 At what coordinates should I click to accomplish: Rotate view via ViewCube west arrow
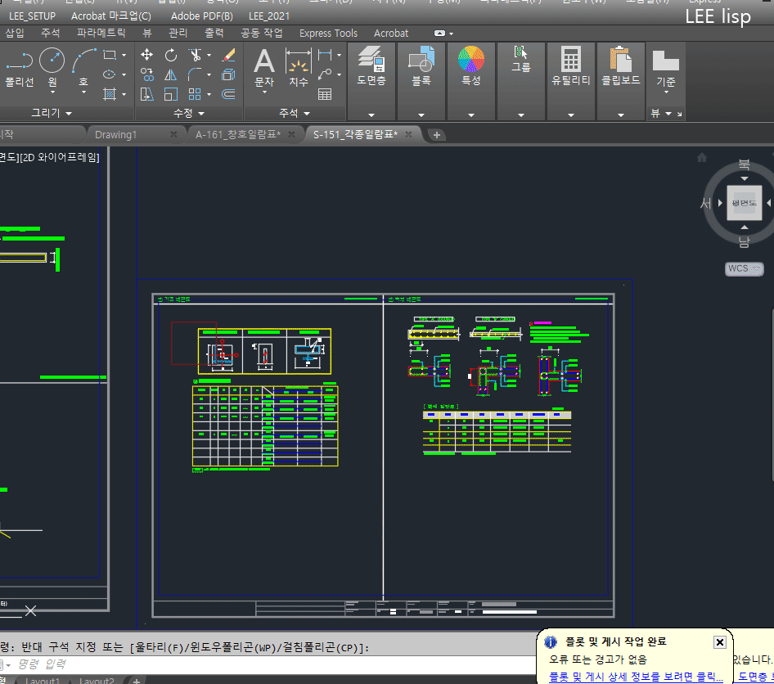(x=720, y=203)
